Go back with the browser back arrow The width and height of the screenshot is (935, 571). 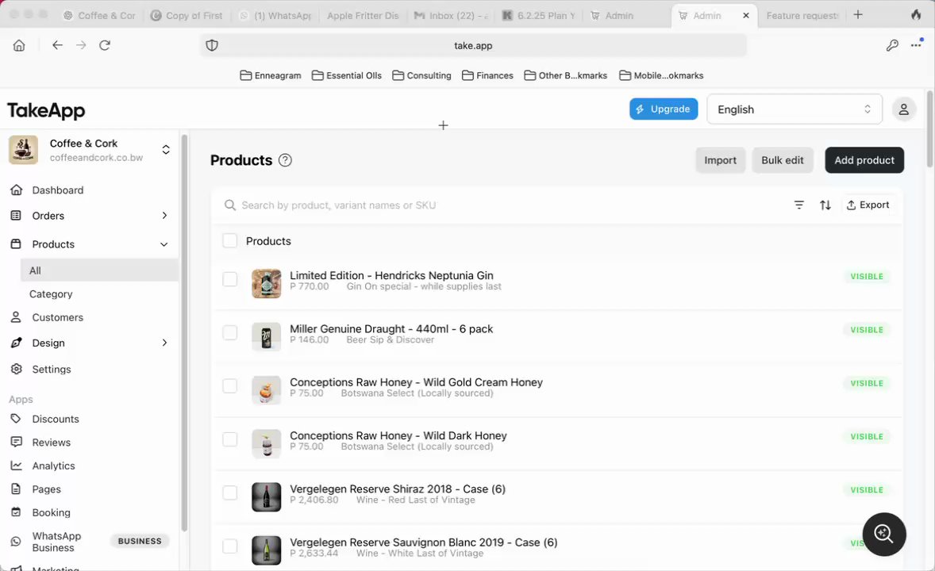click(57, 45)
